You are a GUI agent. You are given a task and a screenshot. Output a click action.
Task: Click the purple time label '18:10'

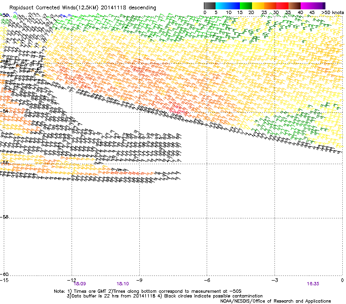tap(123, 284)
